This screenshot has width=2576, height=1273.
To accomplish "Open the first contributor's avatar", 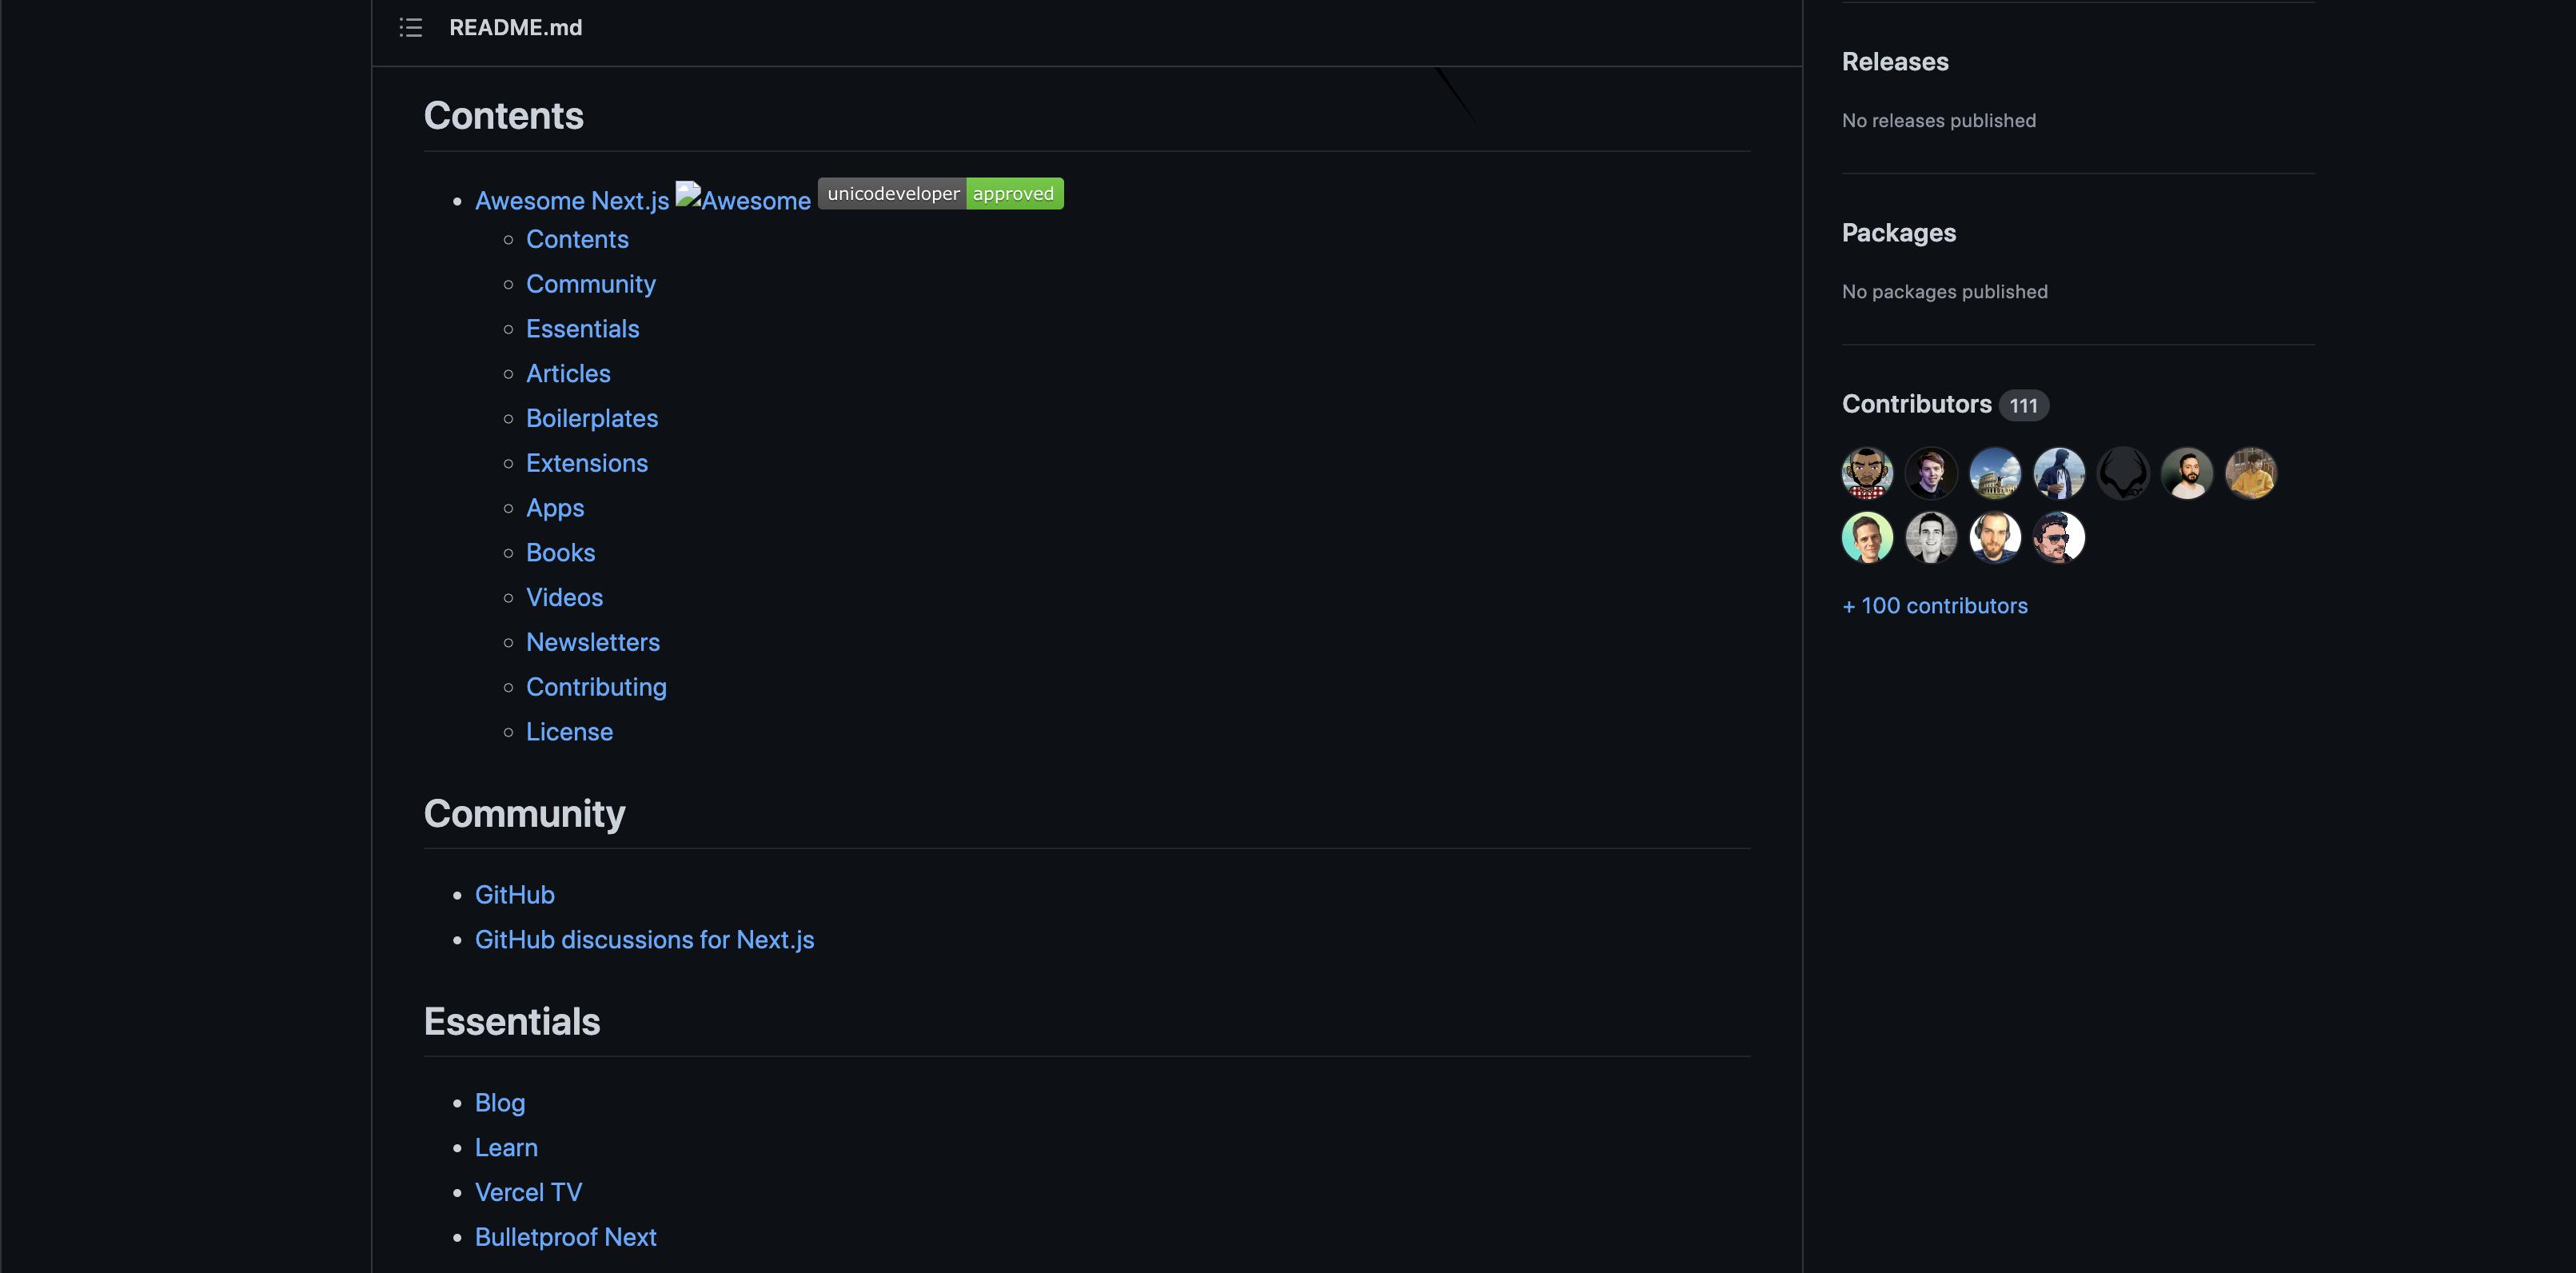I will [x=1866, y=472].
